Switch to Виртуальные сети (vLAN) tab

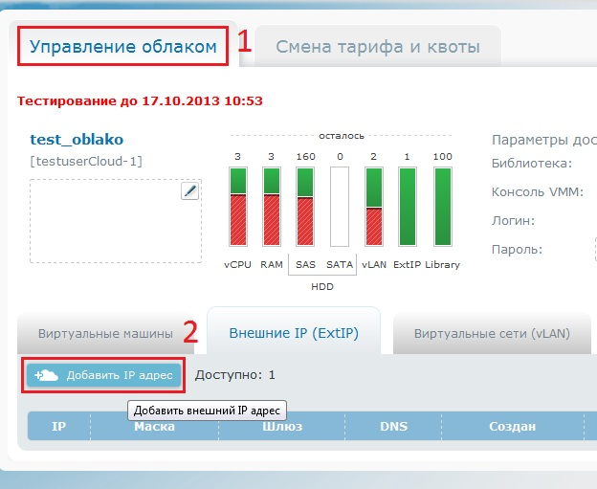(491, 334)
